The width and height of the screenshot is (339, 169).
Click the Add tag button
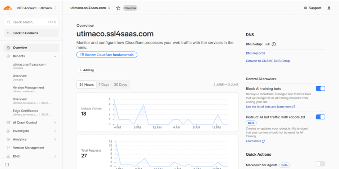pyautogui.click(x=87, y=70)
